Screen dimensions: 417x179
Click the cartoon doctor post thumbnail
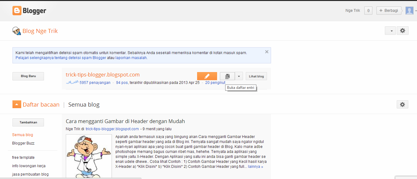coord(89,157)
